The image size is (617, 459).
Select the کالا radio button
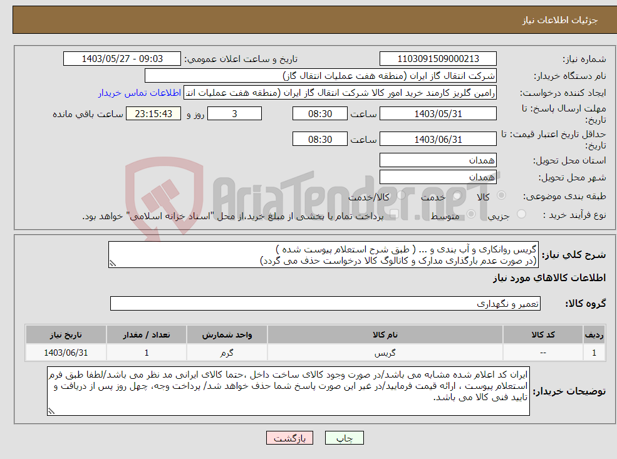click(501, 195)
